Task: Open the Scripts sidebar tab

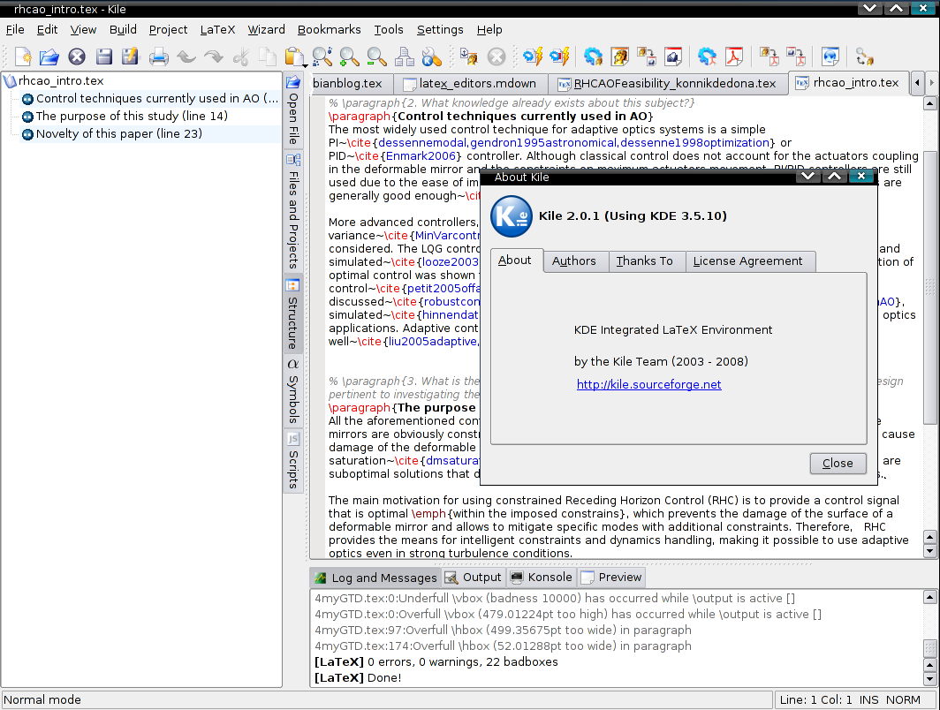Action: (x=293, y=461)
